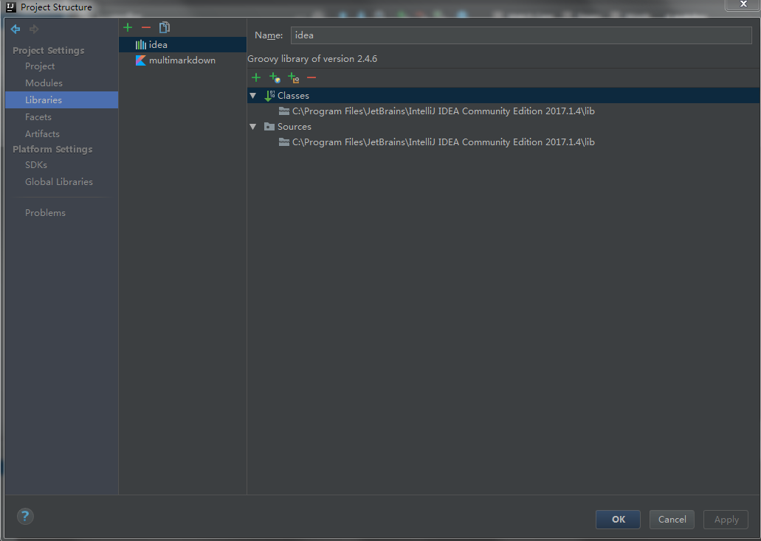Select the idea library entry
The width and height of the screenshot is (761, 541).
pos(182,45)
